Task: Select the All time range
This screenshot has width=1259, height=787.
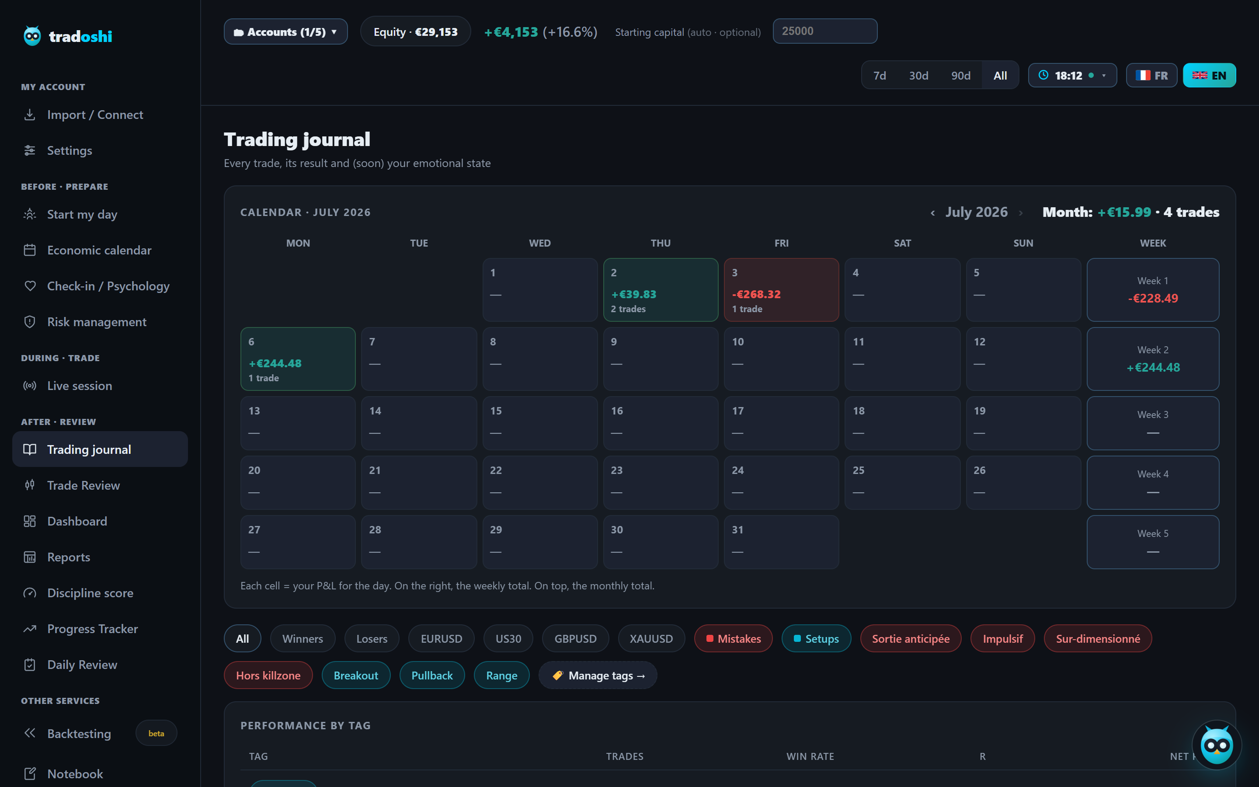Action: coord(1000,76)
